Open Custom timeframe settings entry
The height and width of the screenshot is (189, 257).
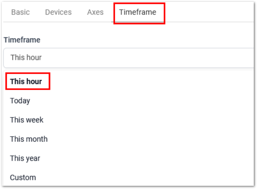click(23, 178)
